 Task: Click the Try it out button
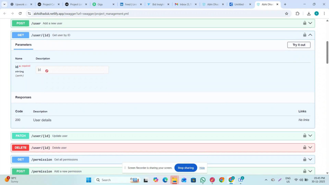coord(299,45)
